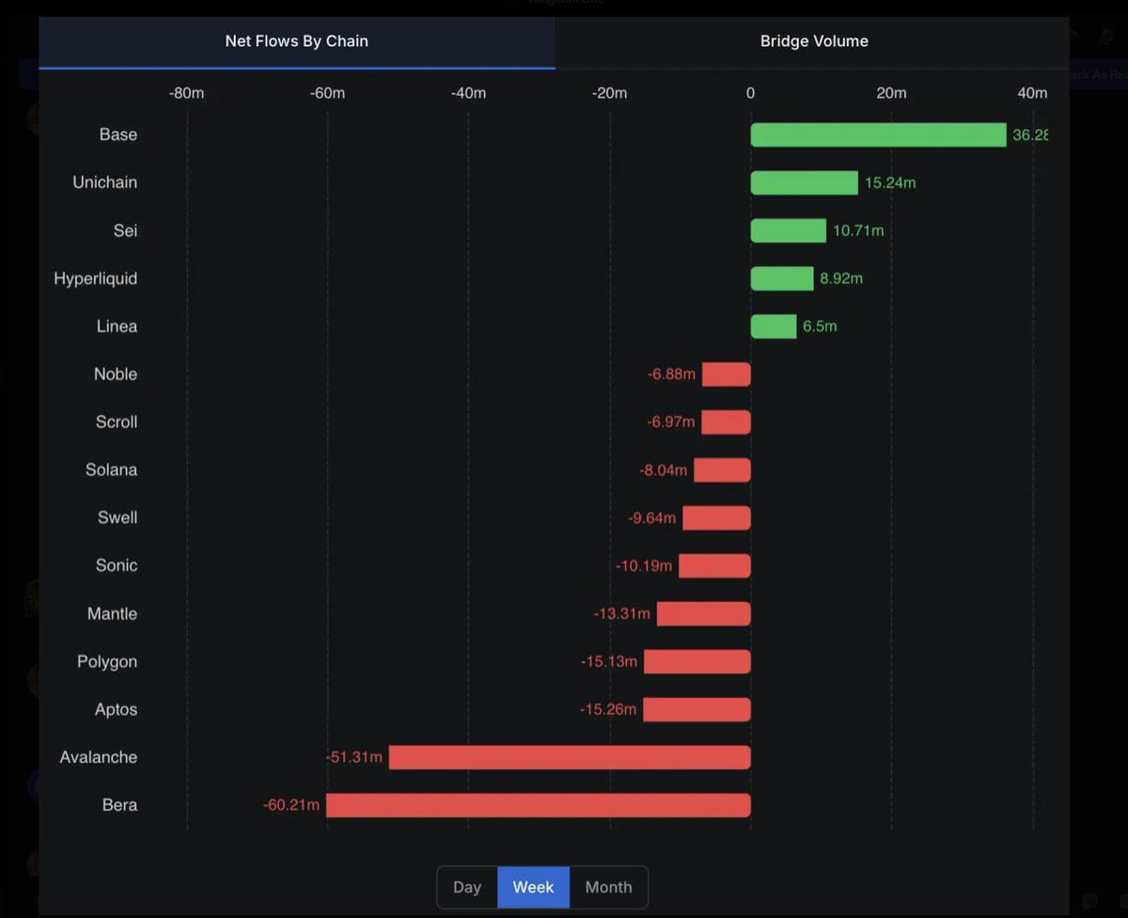This screenshot has height=918, width=1128.
Task: Click the Scroll chain label
Action: point(117,422)
